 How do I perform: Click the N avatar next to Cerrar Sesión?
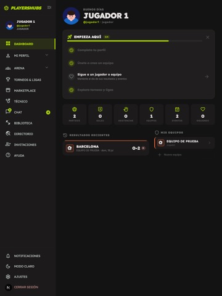pyautogui.click(x=8, y=287)
